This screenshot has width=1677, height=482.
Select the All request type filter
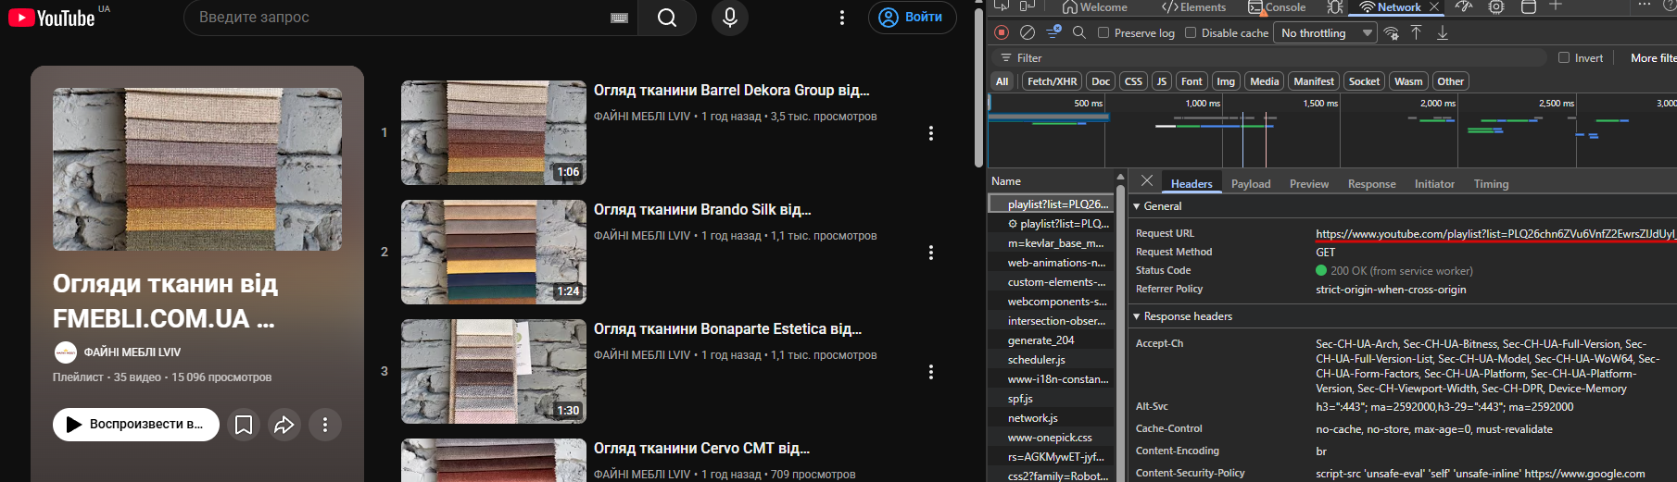click(1002, 81)
